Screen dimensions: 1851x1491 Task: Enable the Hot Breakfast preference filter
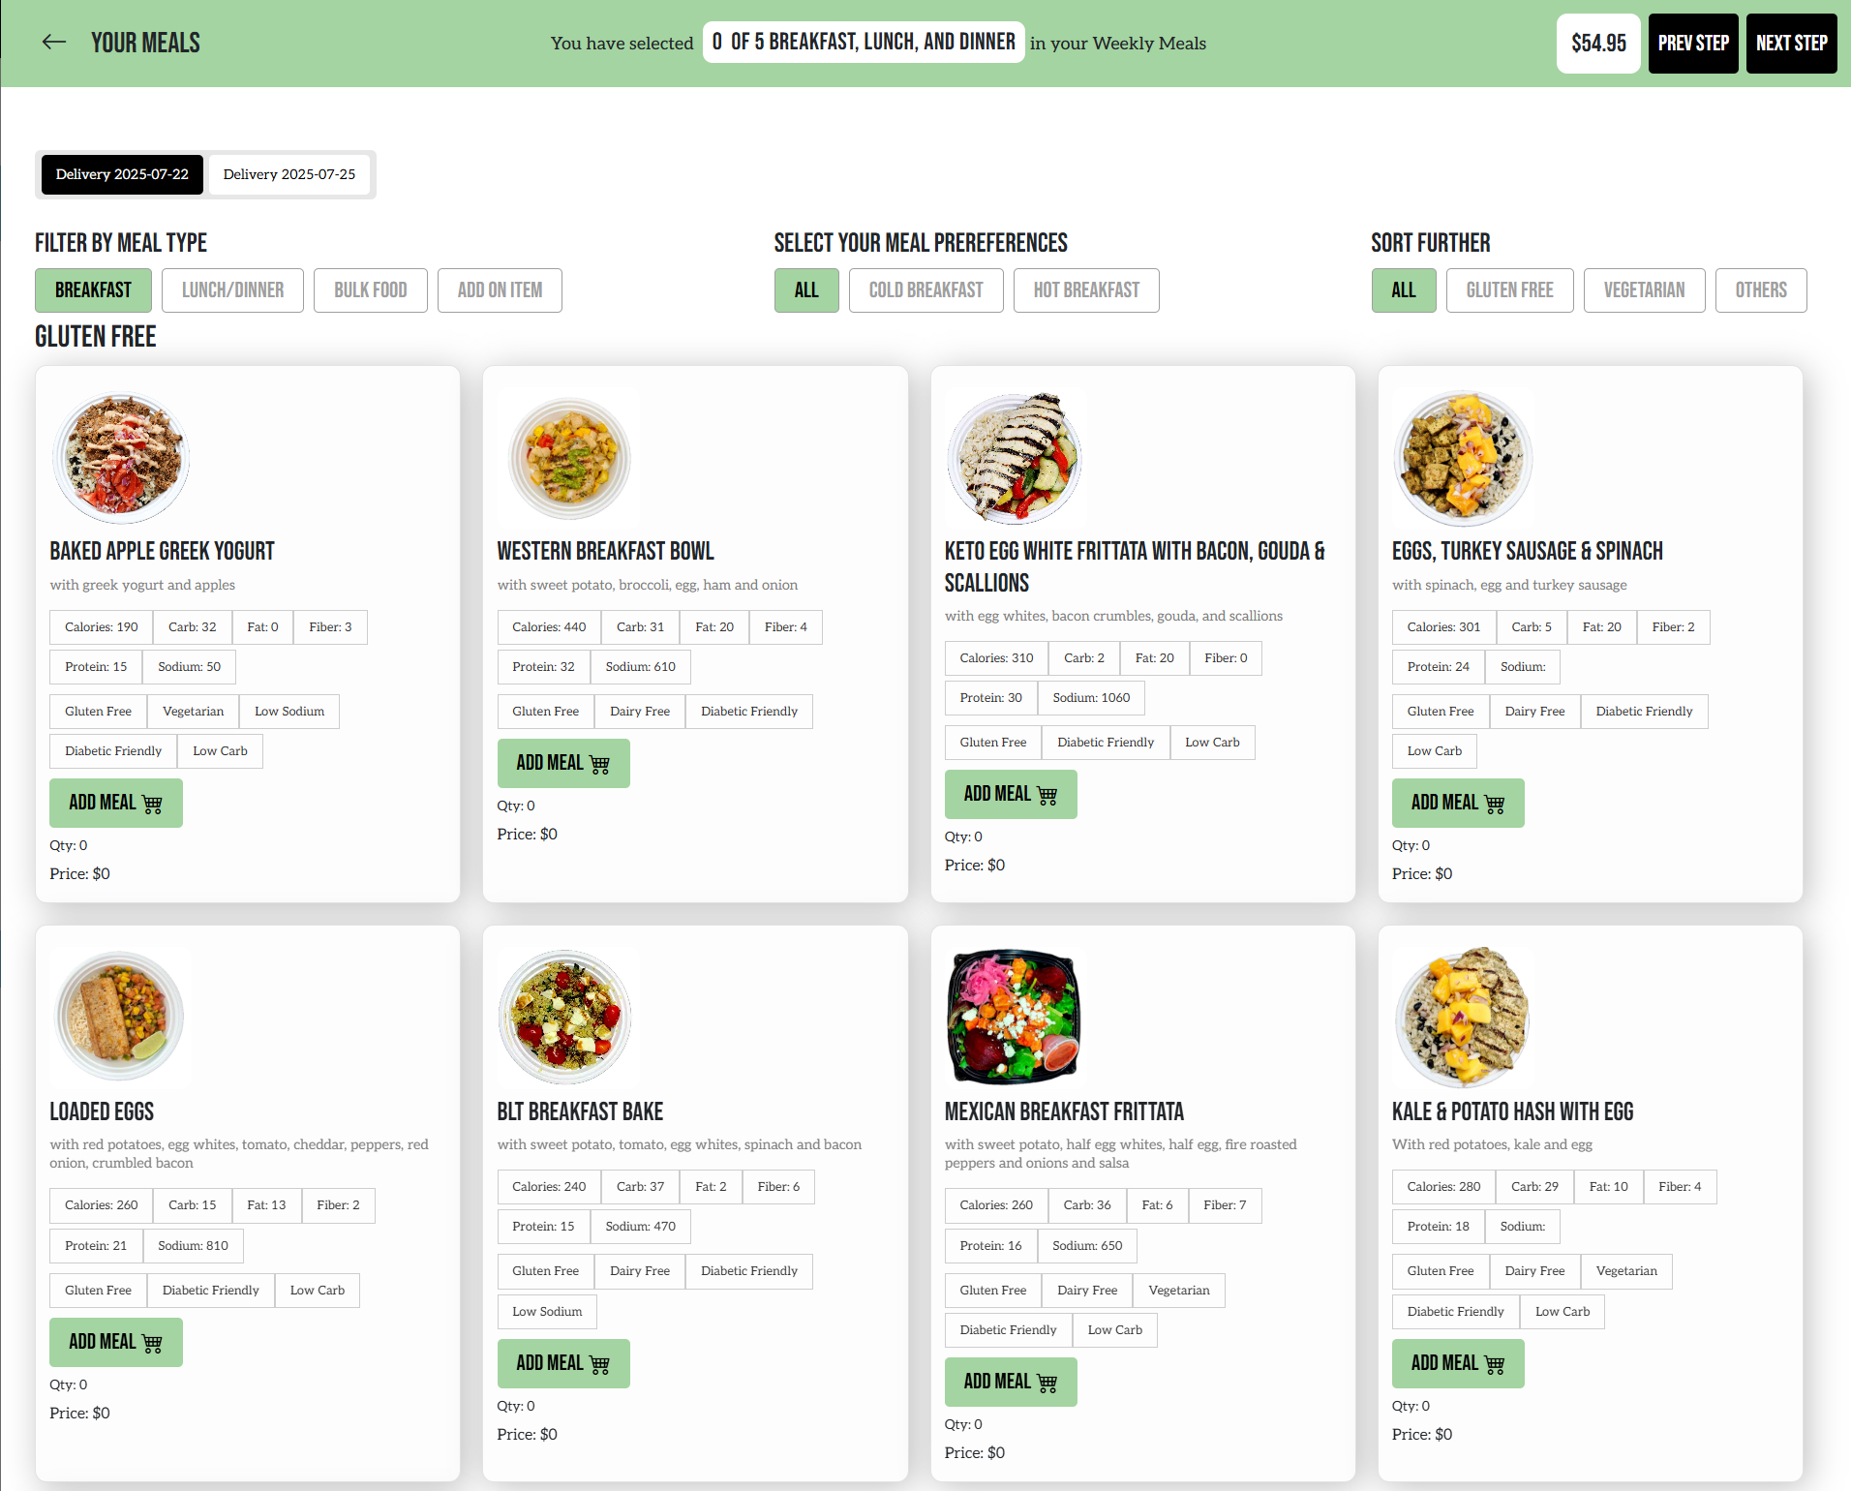coord(1085,290)
